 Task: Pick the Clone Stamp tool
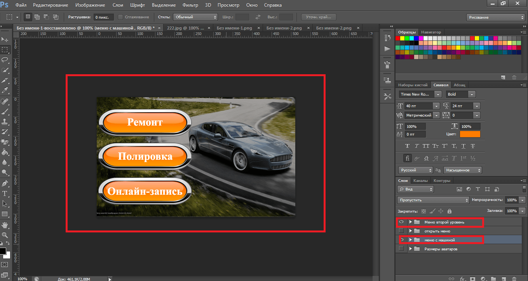coord(5,121)
